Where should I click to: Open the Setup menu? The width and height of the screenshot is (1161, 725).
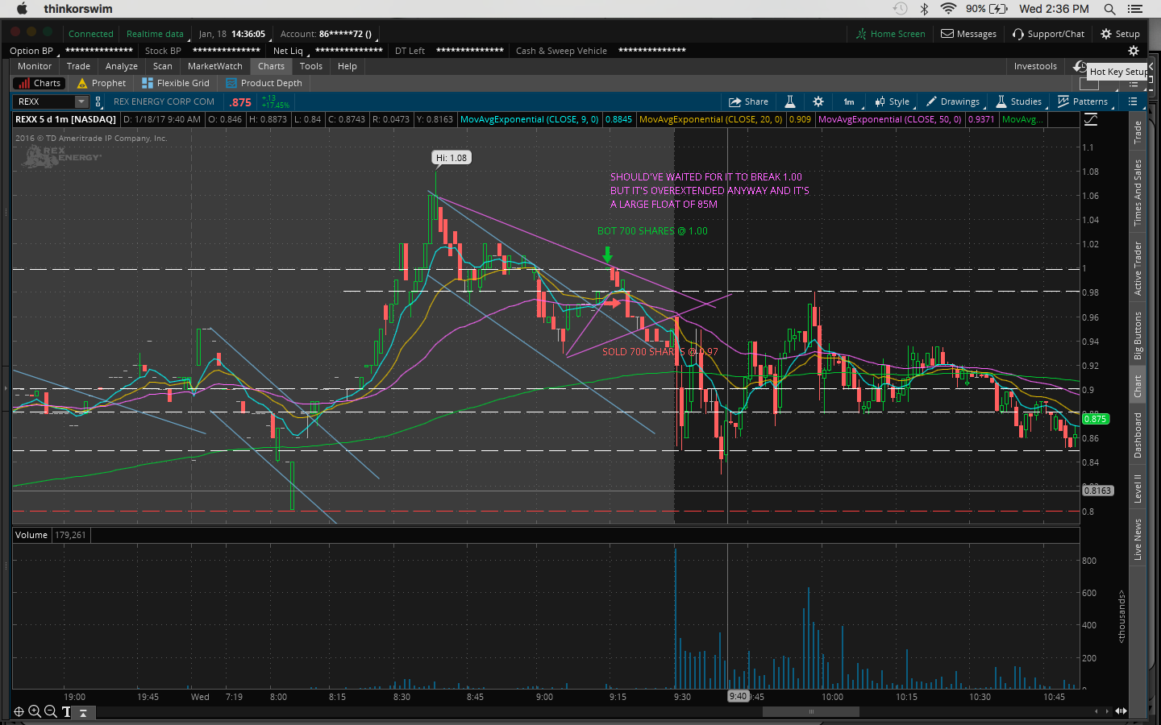coord(1120,34)
